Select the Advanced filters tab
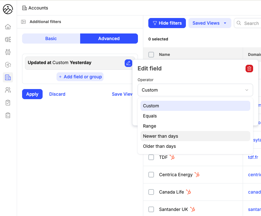 pos(109,39)
